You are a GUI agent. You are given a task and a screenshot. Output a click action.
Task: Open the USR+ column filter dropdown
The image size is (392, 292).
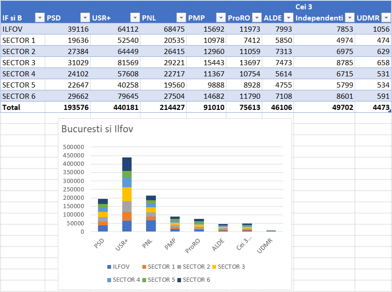click(134, 18)
